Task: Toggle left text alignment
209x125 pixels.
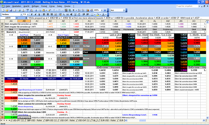Action: point(44,14)
